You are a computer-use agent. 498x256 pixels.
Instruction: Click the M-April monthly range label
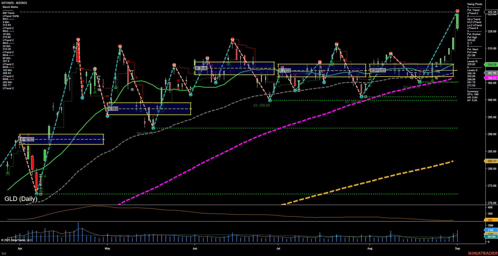pyautogui.click(x=27, y=139)
